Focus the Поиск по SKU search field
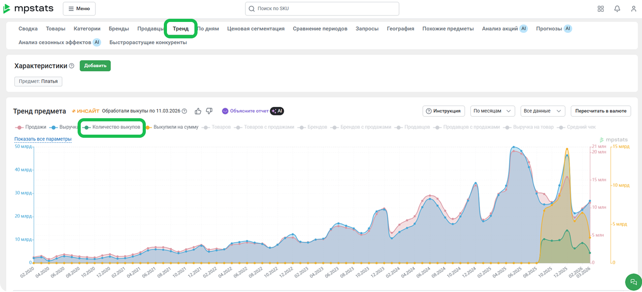642x292 pixels. 322,9
